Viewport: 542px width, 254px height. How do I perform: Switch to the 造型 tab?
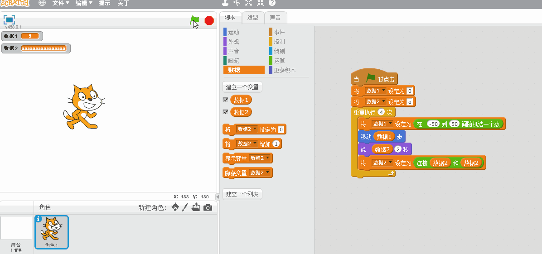[x=252, y=18]
